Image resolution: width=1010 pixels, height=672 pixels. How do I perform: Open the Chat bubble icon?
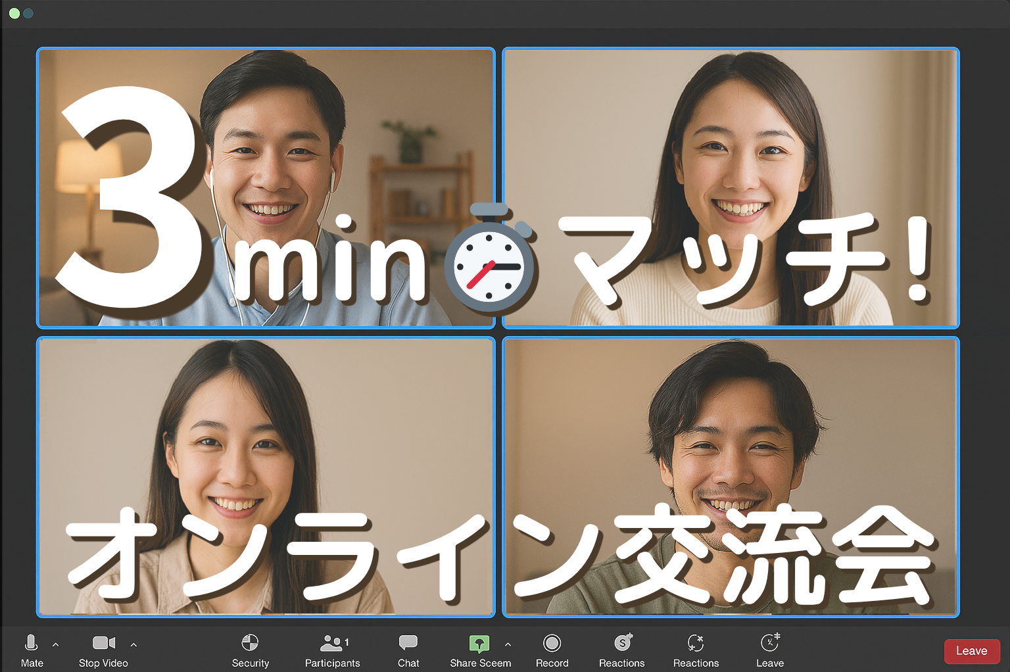click(x=408, y=642)
